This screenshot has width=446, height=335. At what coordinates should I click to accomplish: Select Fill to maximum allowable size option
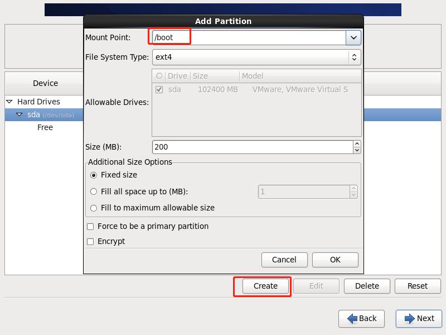(94, 208)
